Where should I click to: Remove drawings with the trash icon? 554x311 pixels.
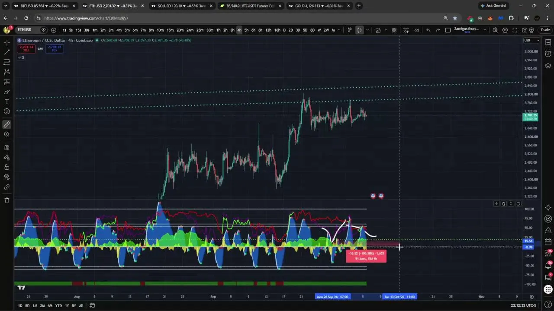[6, 200]
